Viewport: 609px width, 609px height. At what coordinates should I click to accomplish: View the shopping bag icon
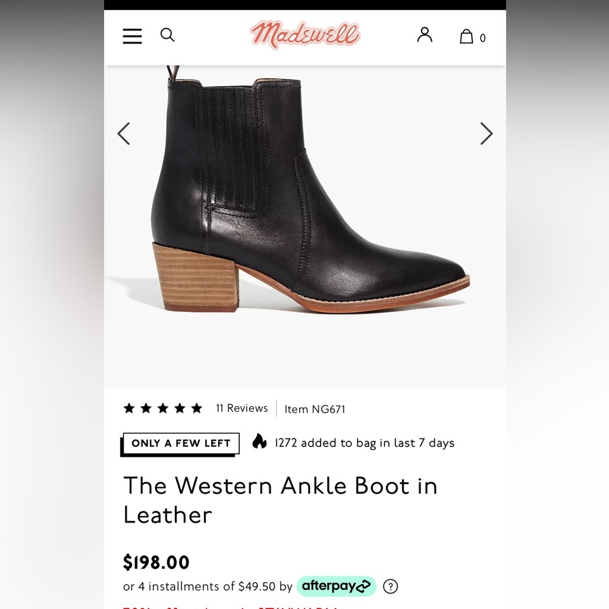tap(466, 37)
